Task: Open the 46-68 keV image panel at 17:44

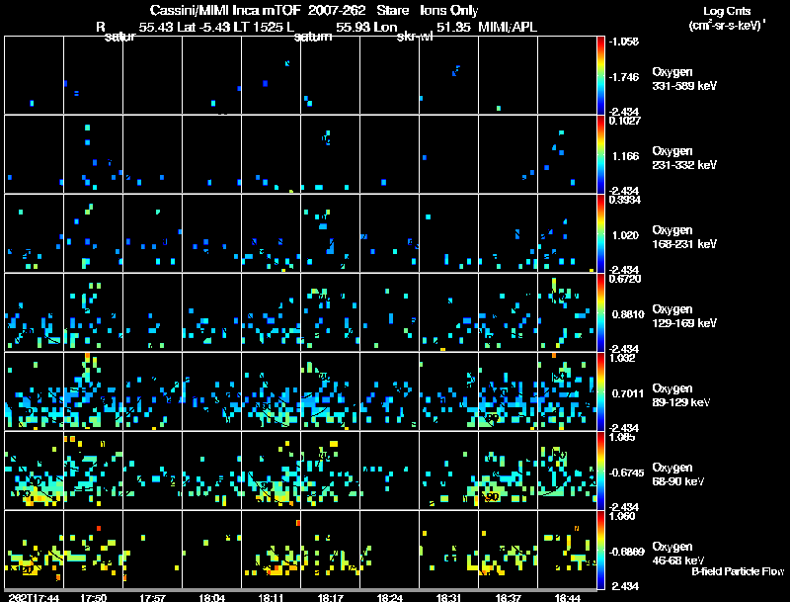Action: point(34,550)
